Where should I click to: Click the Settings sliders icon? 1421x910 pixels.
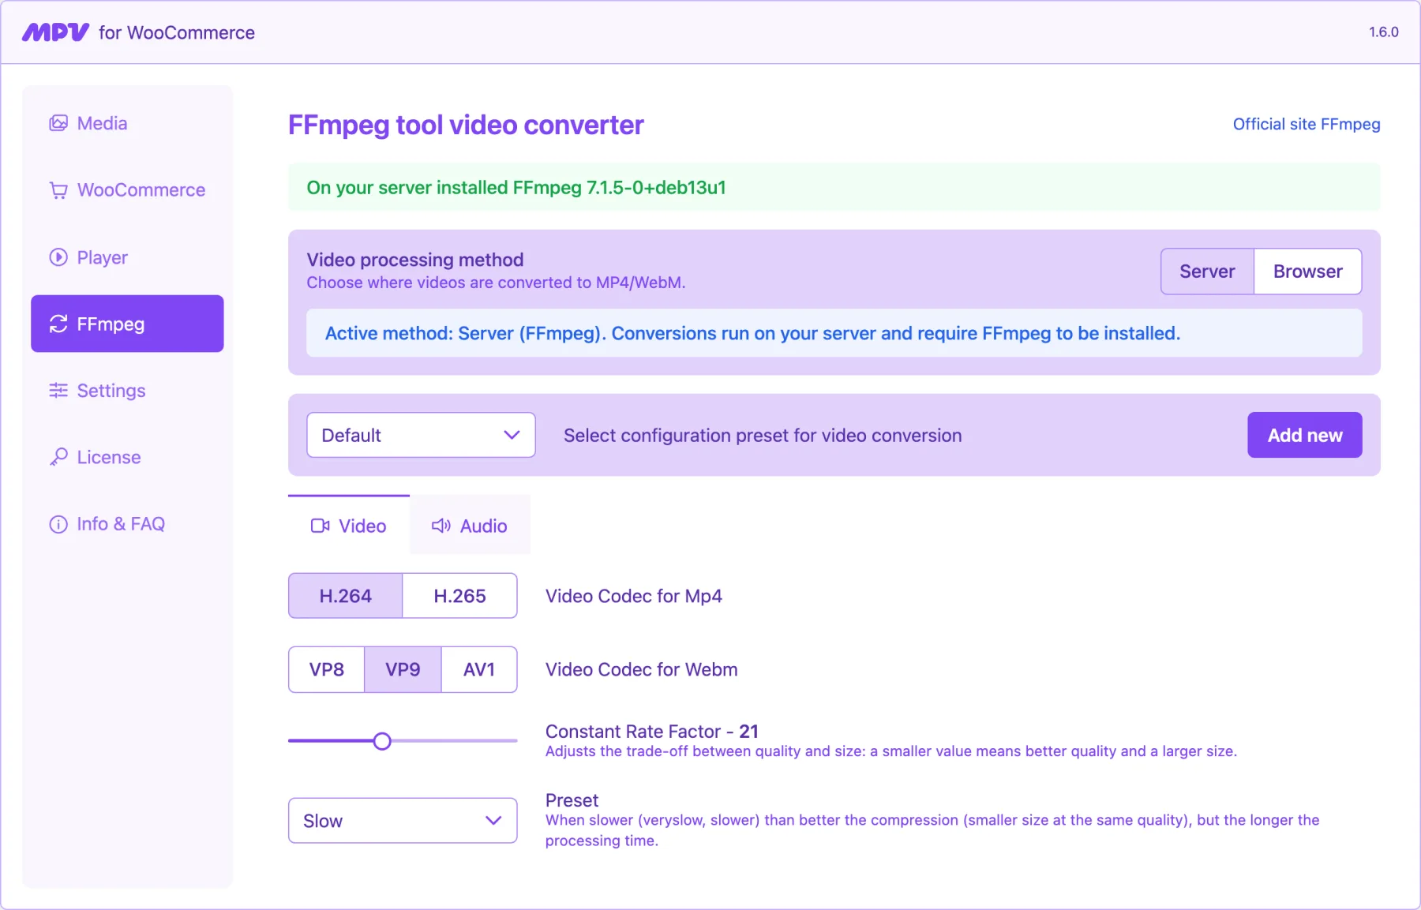click(x=58, y=391)
